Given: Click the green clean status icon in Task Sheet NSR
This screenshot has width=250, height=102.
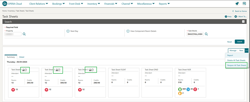Looking at the screenshot, I should tap(180, 89).
